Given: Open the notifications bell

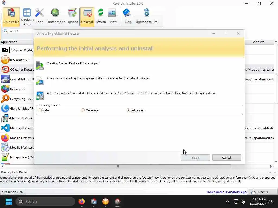Looking at the screenshot, I should click(x=271, y=201).
